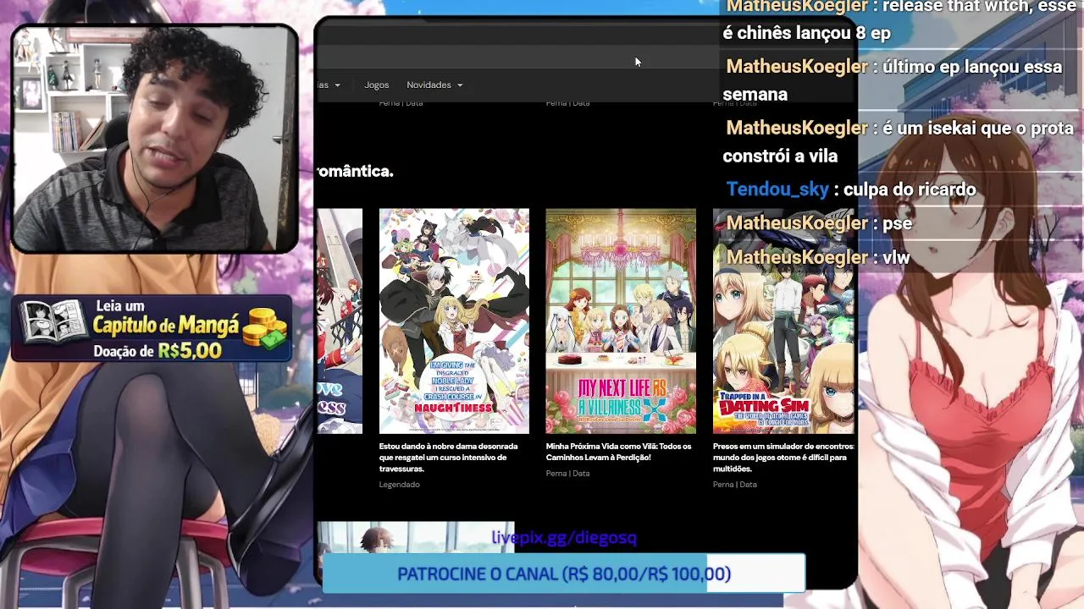Click the manga book icon on donation banner
This screenshot has height=609, width=1084.
53,322
